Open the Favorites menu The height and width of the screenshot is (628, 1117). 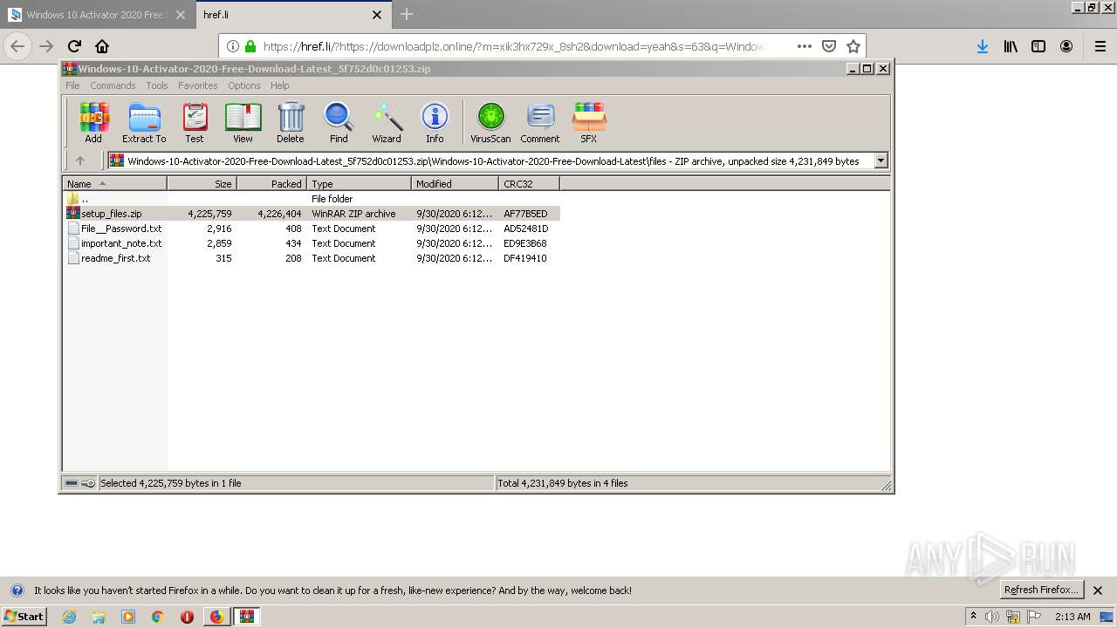(198, 85)
